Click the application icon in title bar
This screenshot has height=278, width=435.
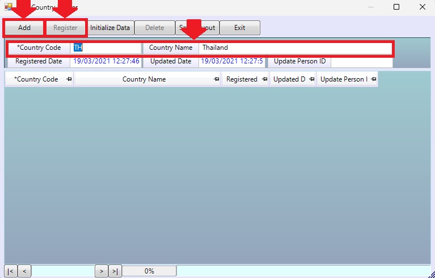(x=8, y=7)
